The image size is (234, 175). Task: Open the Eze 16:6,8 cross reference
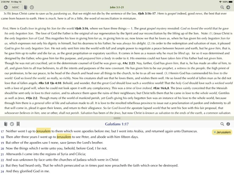(161, 88)
